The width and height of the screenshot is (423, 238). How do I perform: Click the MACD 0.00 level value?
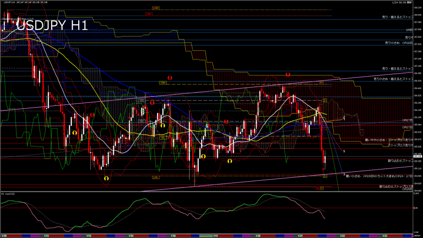416,208
